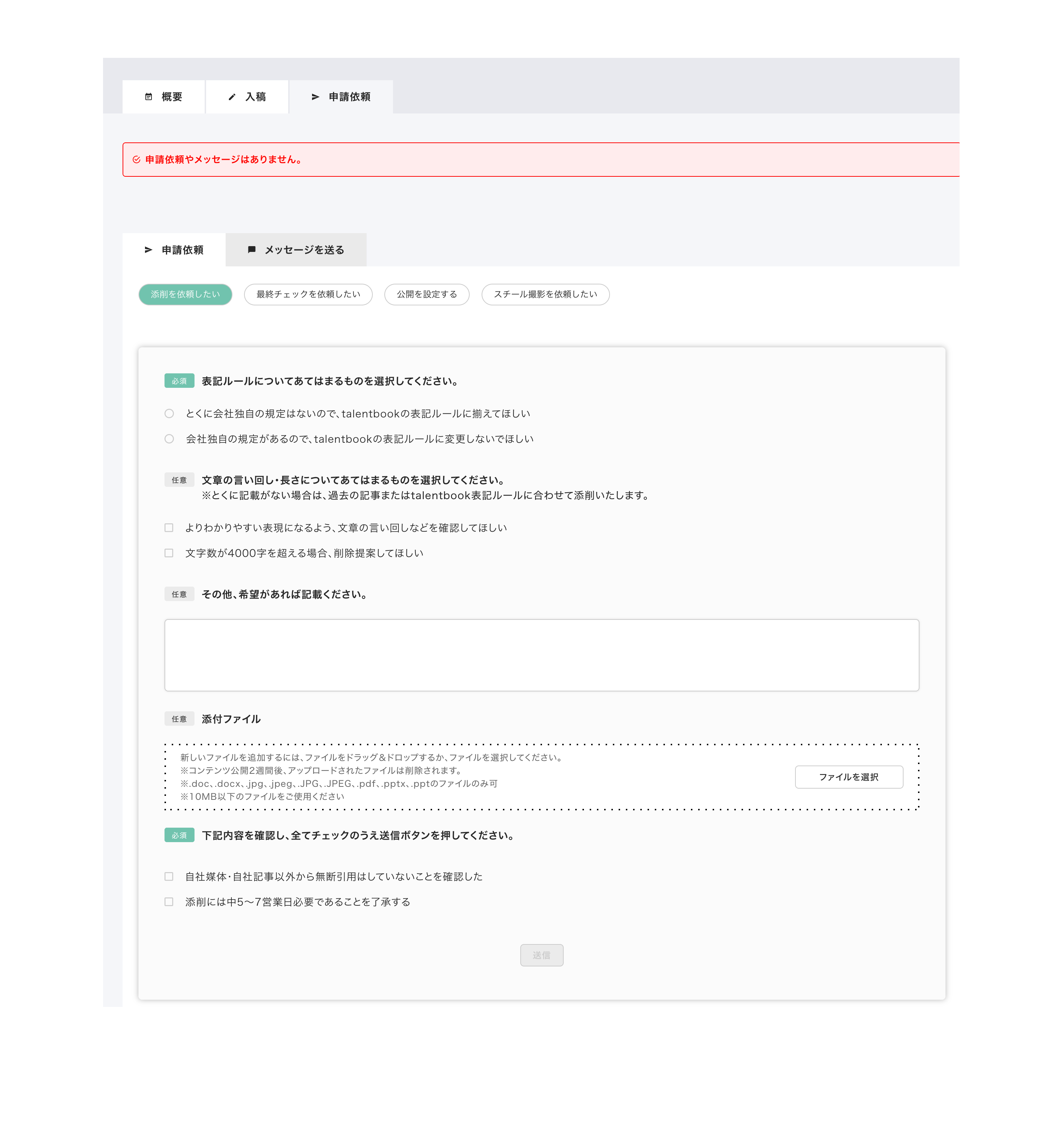Select 最終チェックを依頼したい request type
The height and width of the screenshot is (1145, 1063).
[308, 295]
